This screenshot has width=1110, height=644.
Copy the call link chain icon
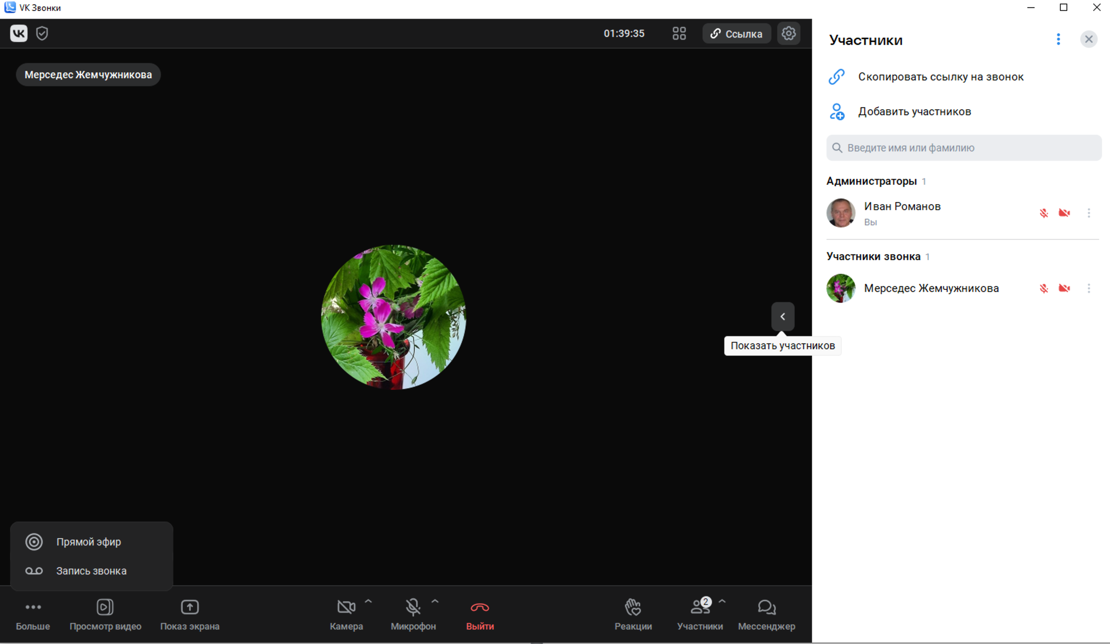click(x=836, y=76)
